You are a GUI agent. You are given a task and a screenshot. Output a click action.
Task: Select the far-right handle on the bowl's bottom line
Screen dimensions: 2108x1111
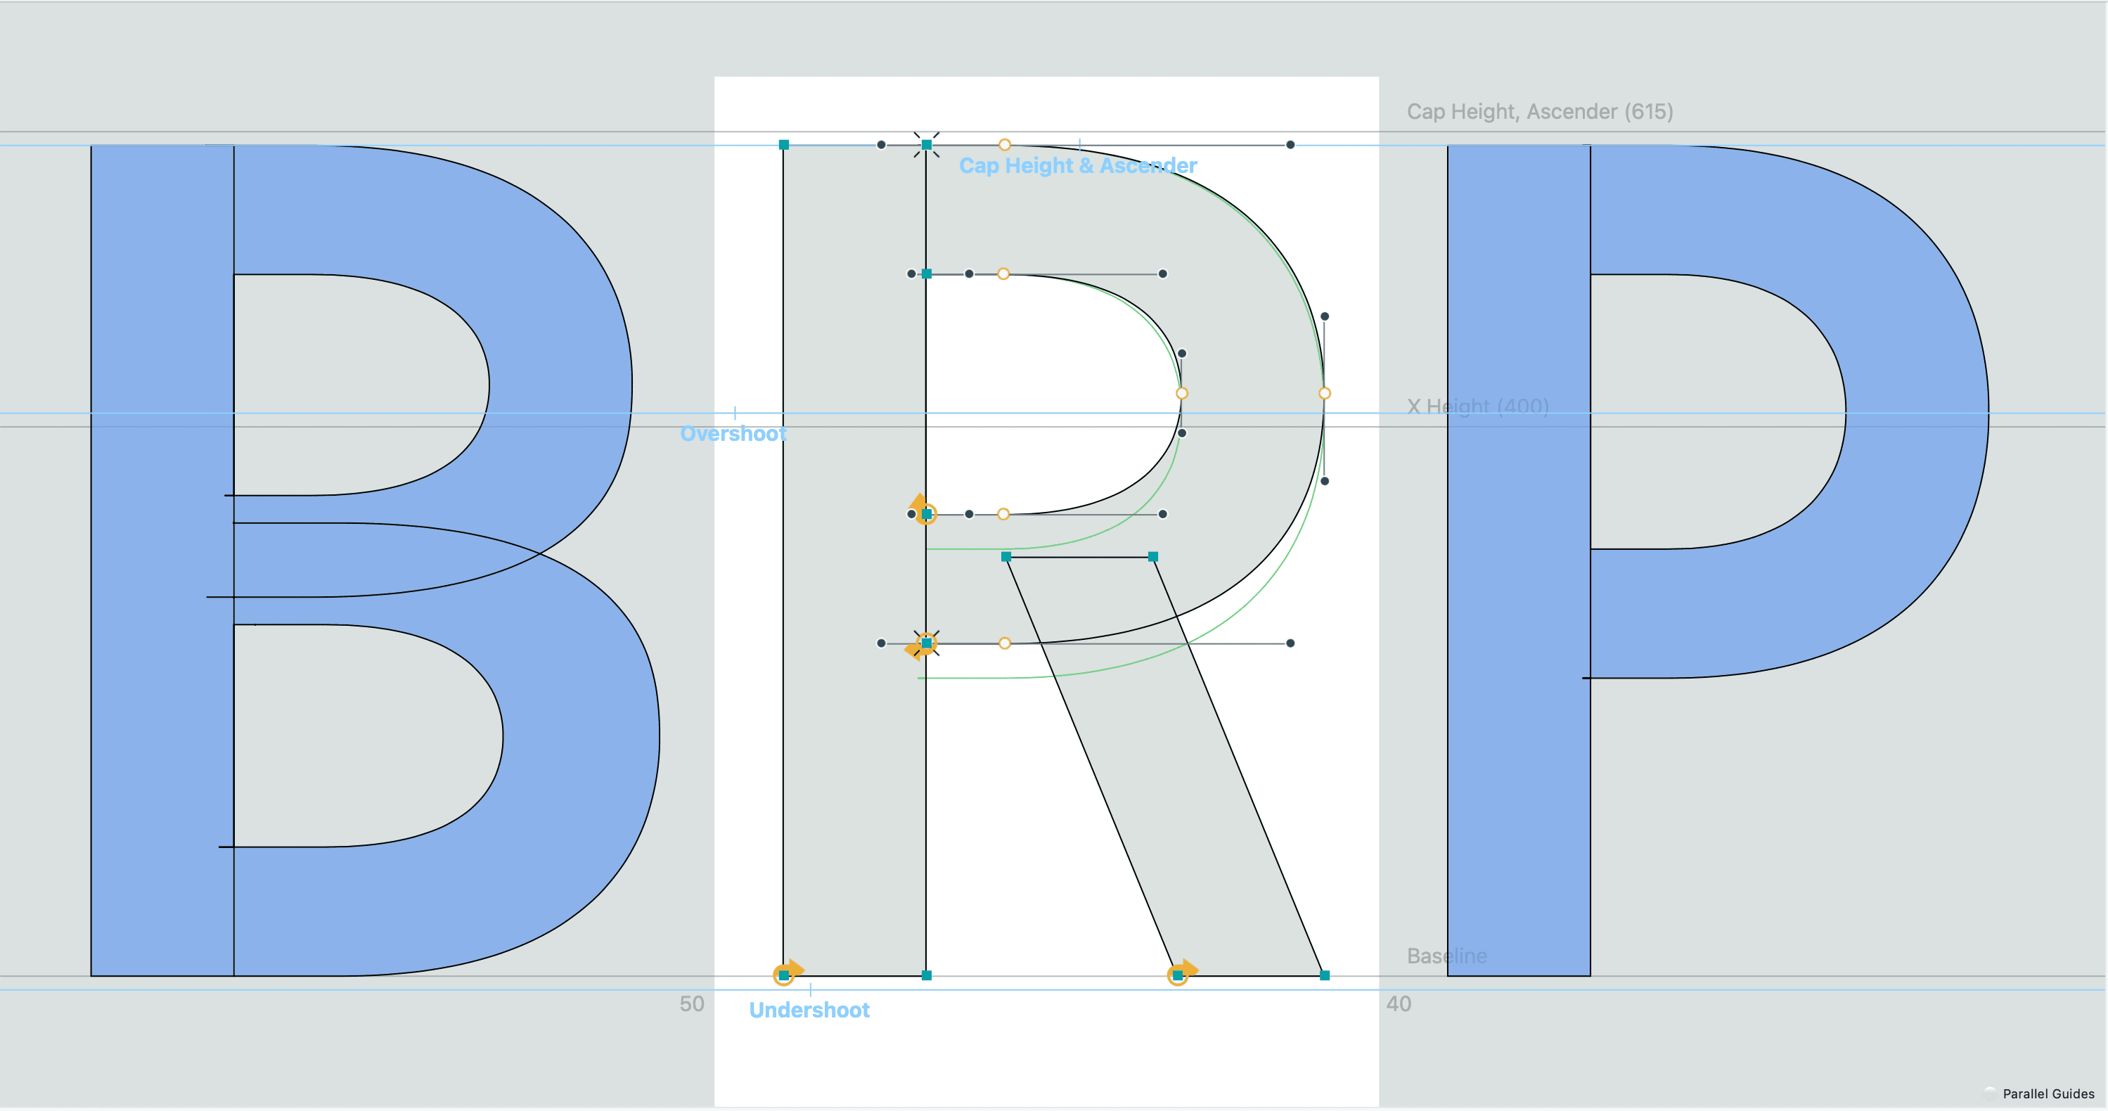pyautogui.click(x=1290, y=644)
